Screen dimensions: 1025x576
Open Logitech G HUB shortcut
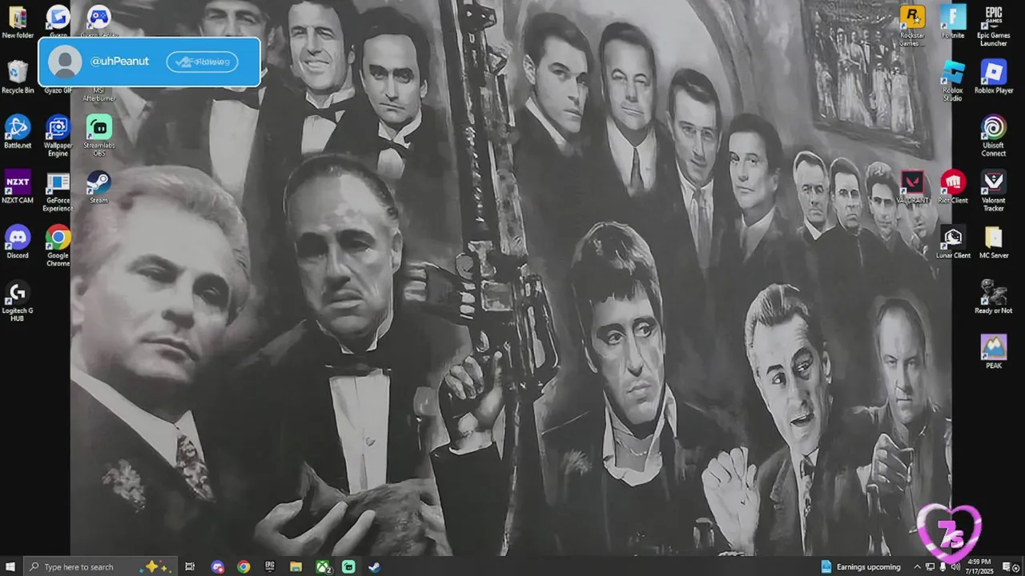(x=18, y=302)
